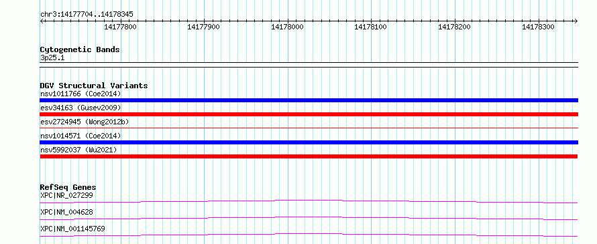This screenshot has height=244, width=597.
Task: Select the blue nsv1014571 variant bar
Action: (x=309, y=142)
